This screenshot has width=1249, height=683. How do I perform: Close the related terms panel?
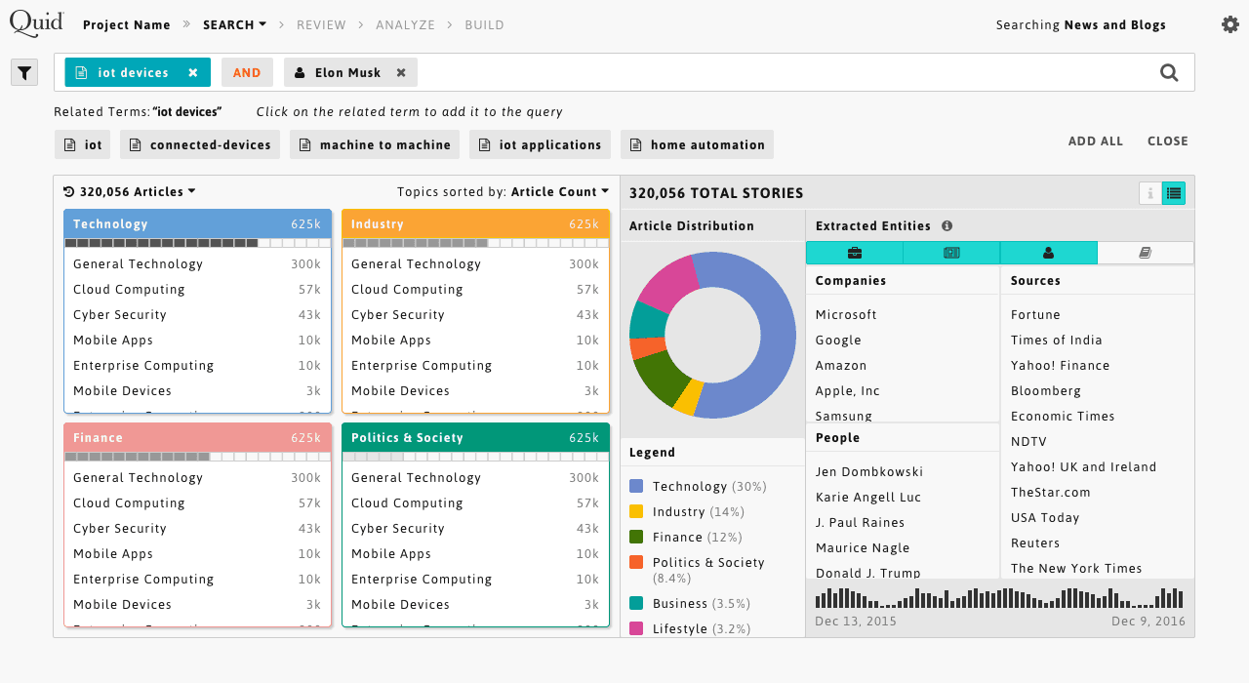(1168, 141)
